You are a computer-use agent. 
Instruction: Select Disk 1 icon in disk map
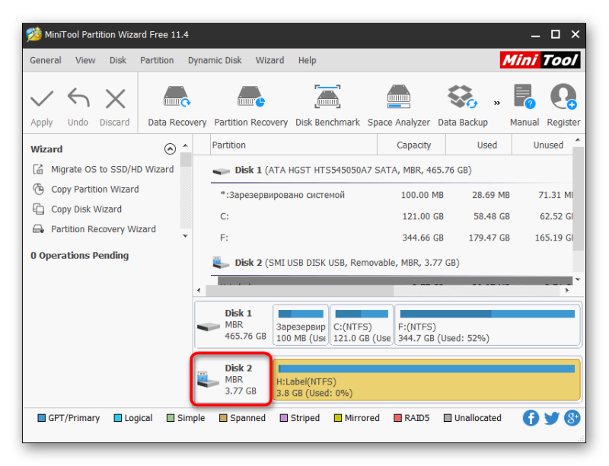[x=209, y=327]
